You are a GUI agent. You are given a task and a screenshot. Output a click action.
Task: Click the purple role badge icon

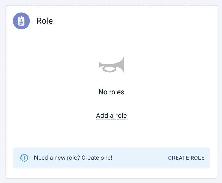[x=21, y=21]
